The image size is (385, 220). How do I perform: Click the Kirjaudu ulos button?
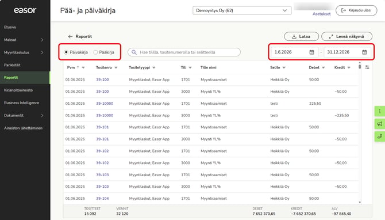(356, 10)
